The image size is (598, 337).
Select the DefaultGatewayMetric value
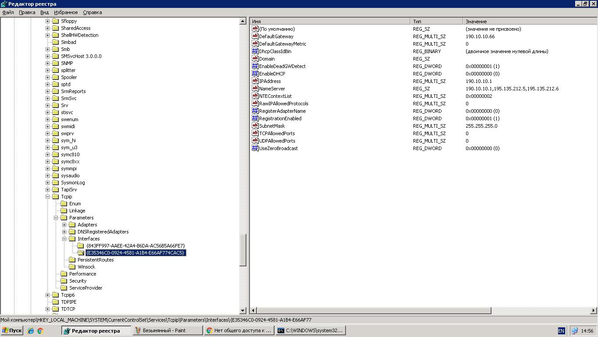(x=283, y=44)
